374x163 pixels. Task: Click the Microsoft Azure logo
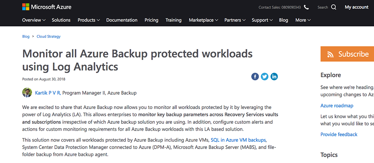[x=47, y=7]
